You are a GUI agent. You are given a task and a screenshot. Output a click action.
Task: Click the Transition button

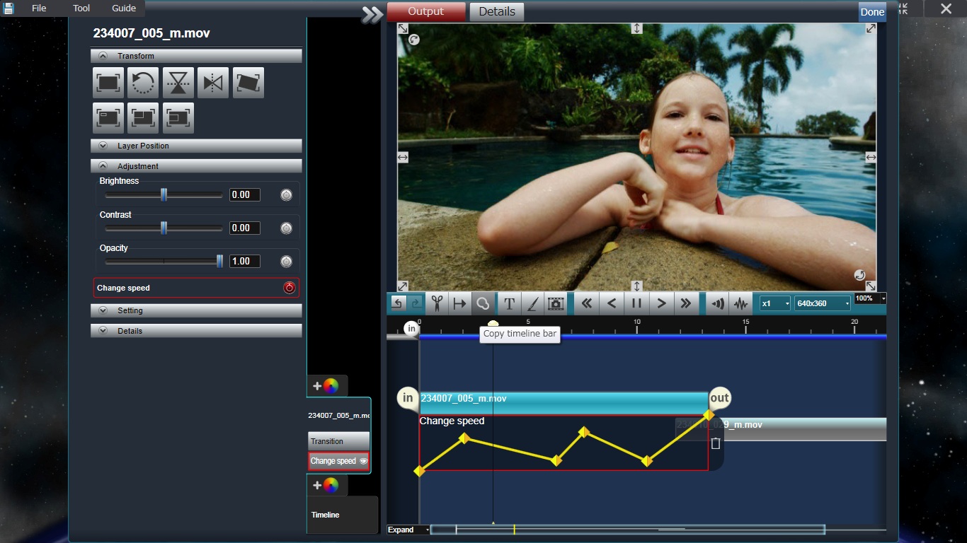(x=338, y=441)
